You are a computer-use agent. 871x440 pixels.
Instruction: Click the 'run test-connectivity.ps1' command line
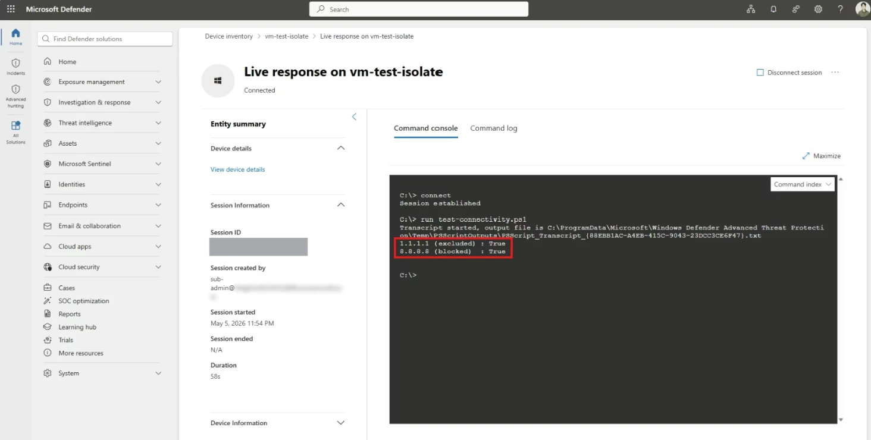click(x=474, y=219)
